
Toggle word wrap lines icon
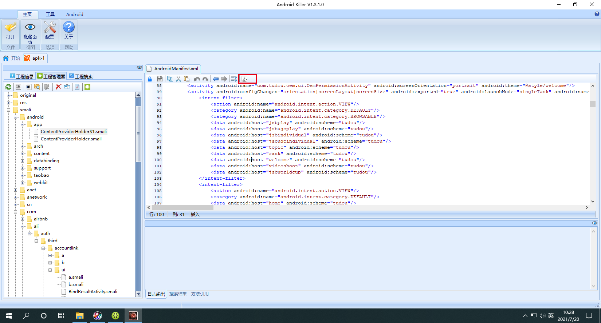(234, 79)
